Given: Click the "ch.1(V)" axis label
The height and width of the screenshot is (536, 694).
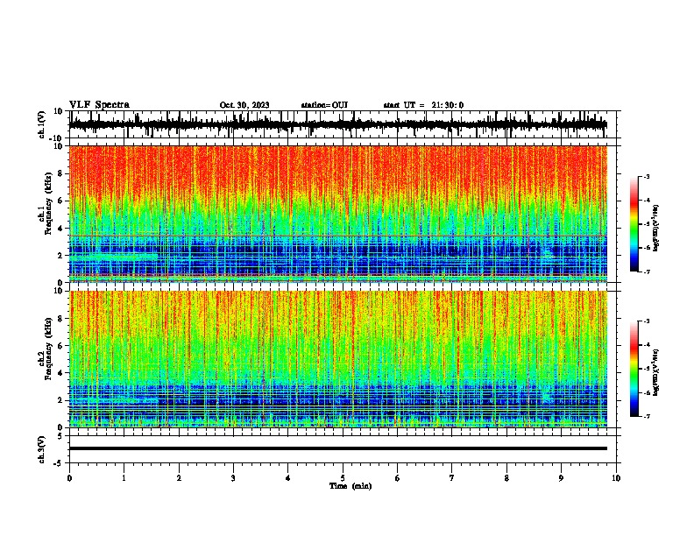Looking at the screenshot, I should click(42, 124).
